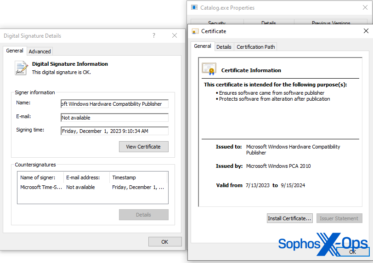This screenshot has height=263, width=373.
Task: Open the Certification Path tab
Action: click(x=256, y=47)
